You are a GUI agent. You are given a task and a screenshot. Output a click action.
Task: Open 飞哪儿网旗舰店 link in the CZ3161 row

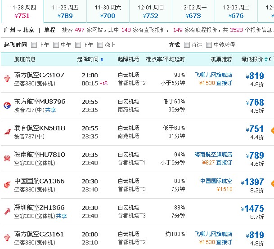[x=213, y=234]
